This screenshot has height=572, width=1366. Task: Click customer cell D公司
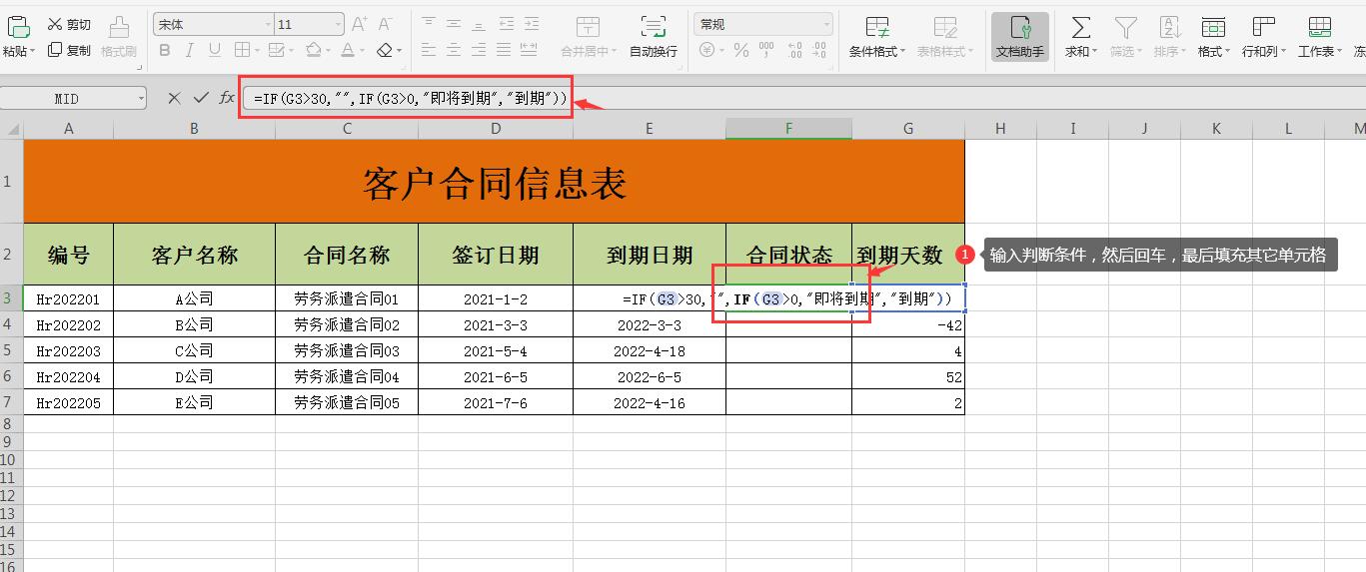coord(194,376)
